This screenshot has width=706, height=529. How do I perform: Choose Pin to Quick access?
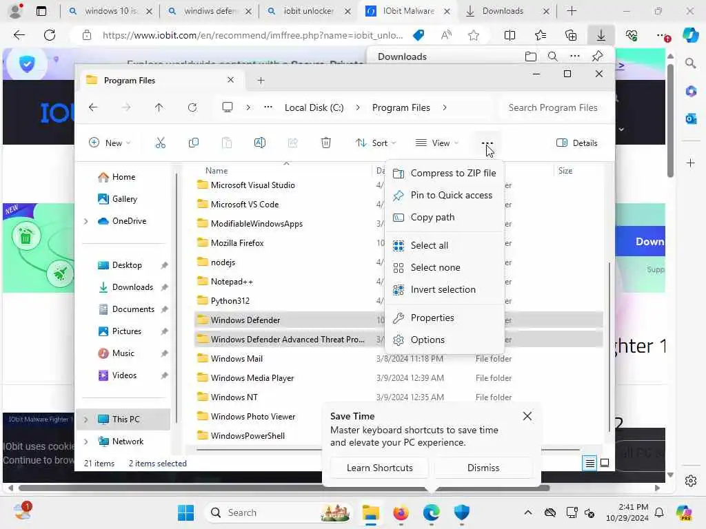(445, 195)
